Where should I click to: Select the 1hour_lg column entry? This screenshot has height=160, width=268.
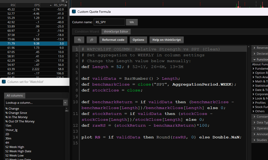click(x=11, y=130)
